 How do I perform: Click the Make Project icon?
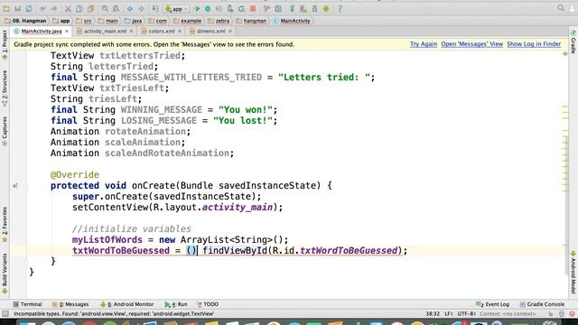pos(155,8)
